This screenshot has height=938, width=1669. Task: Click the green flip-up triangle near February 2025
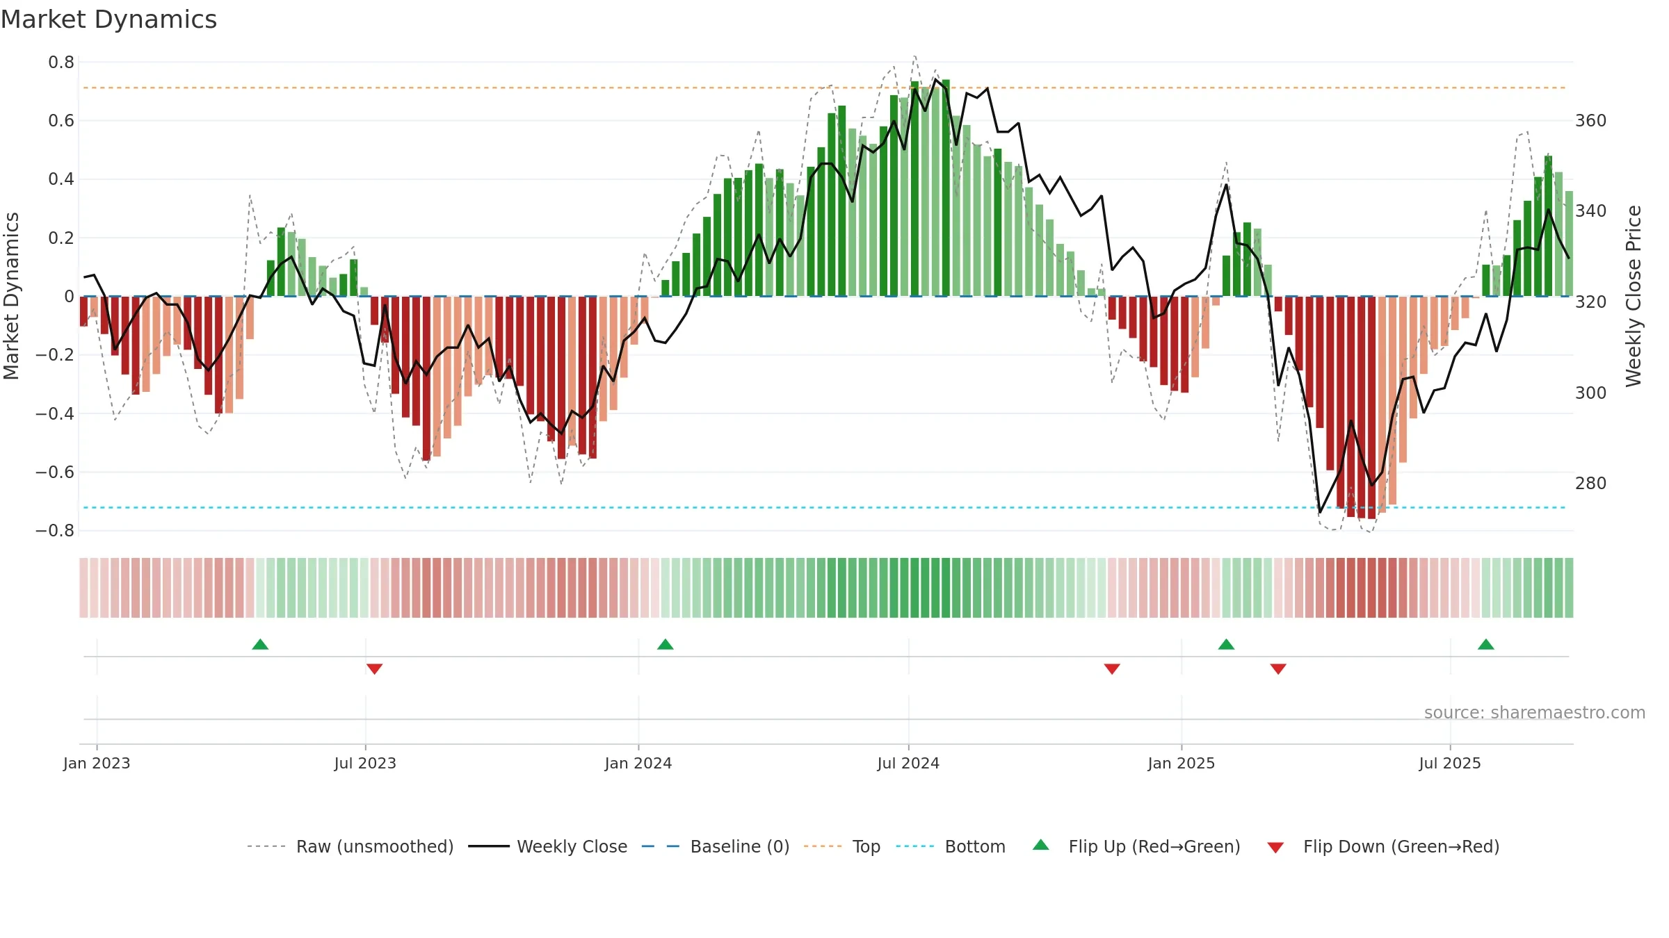point(1226,644)
